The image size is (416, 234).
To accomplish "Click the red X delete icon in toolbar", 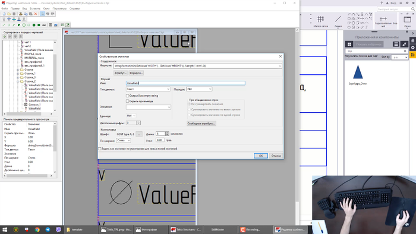I will [x=36, y=14].
